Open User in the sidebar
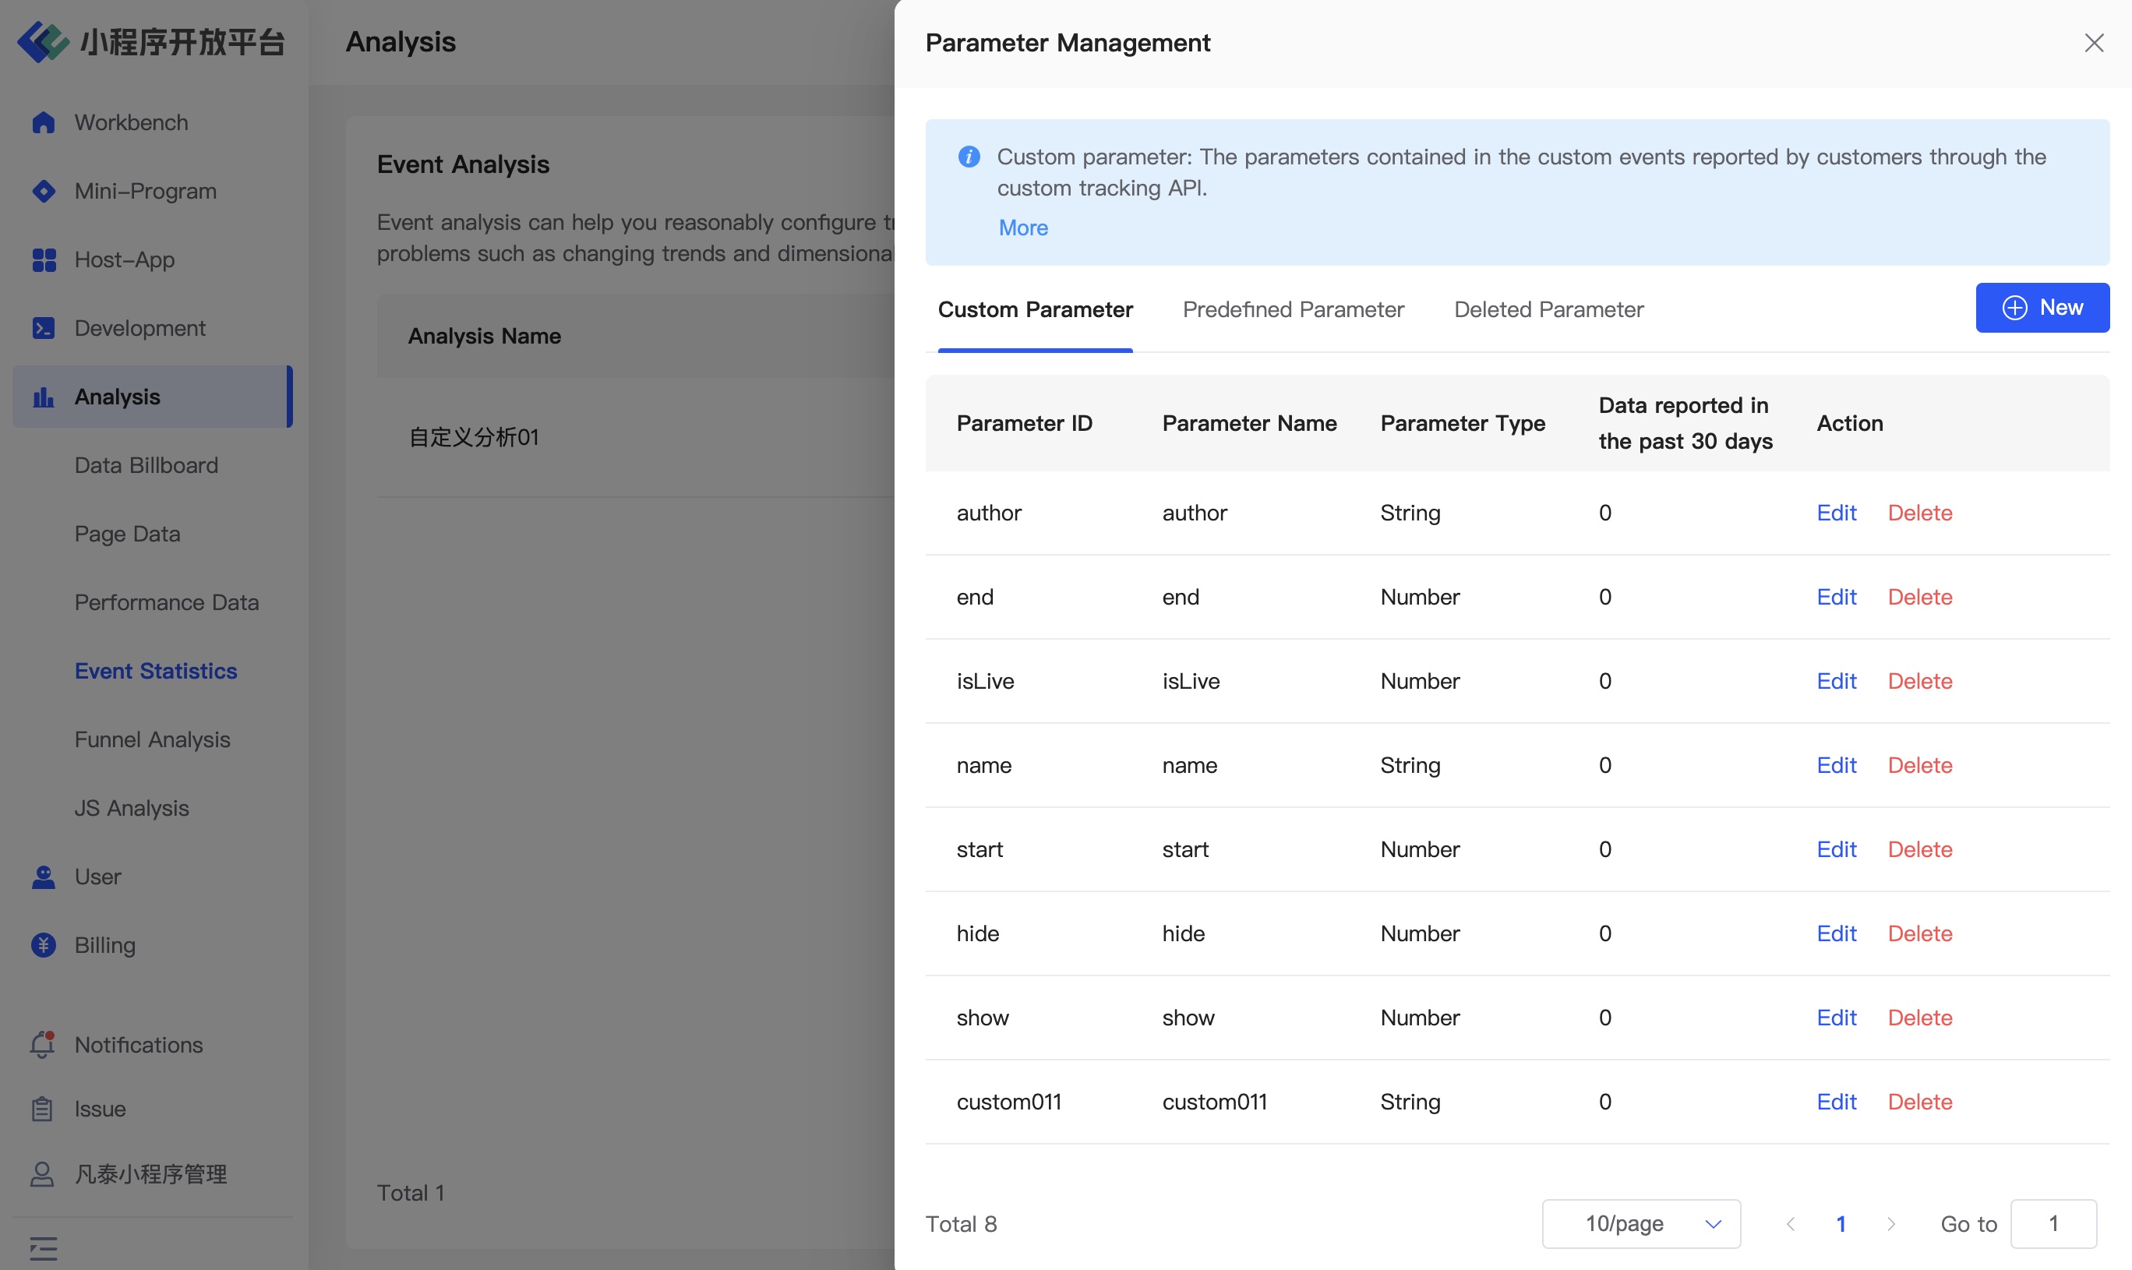This screenshot has height=1270, width=2132. click(x=153, y=877)
